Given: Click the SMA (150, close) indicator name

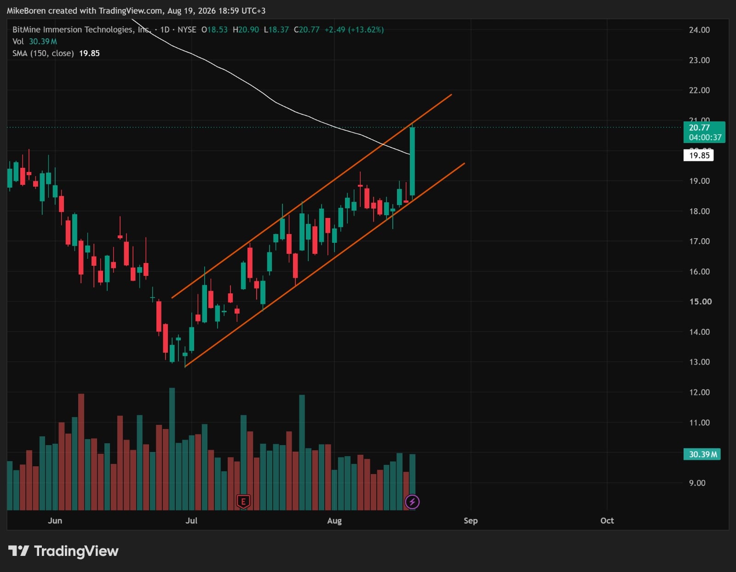Looking at the screenshot, I should tap(43, 53).
